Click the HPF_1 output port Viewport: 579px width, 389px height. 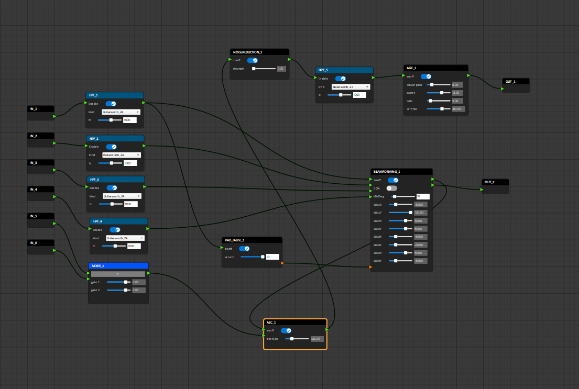[x=144, y=103]
